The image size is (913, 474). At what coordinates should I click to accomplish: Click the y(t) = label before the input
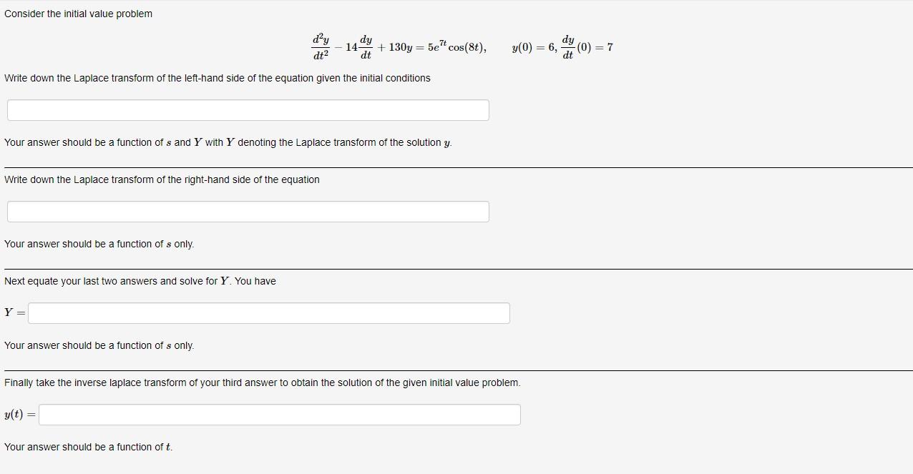[19, 414]
